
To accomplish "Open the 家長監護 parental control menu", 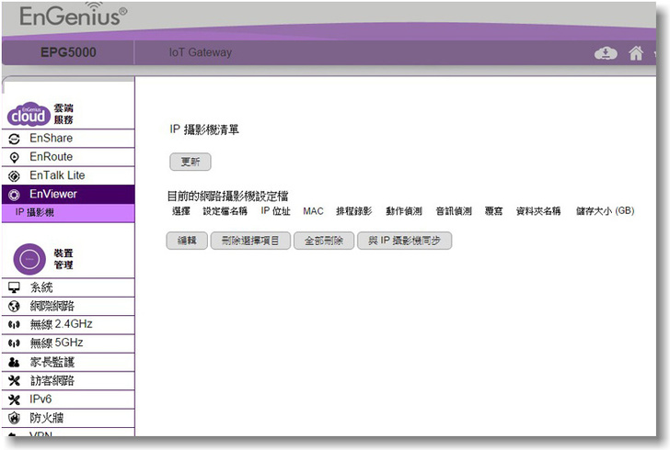I will pyautogui.click(x=52, y=362).
